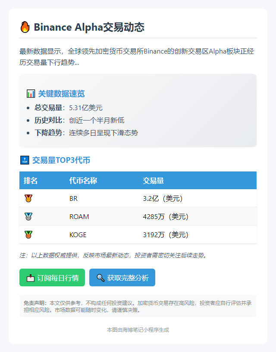Open the 获取完整分析 button
The image size is (276, 352).
pos(122,277)
